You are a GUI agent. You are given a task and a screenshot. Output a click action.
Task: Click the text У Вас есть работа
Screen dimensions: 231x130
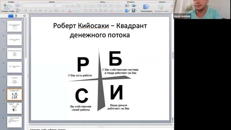pos(80,75)
